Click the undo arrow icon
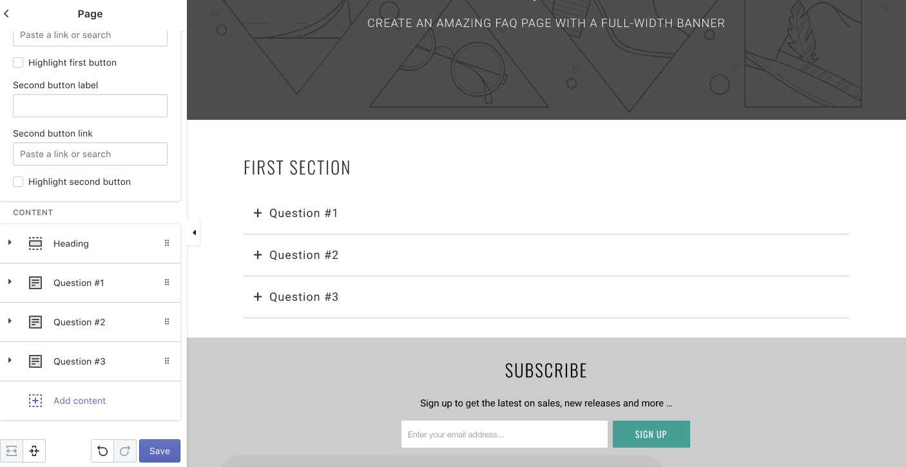 (102, 451)
